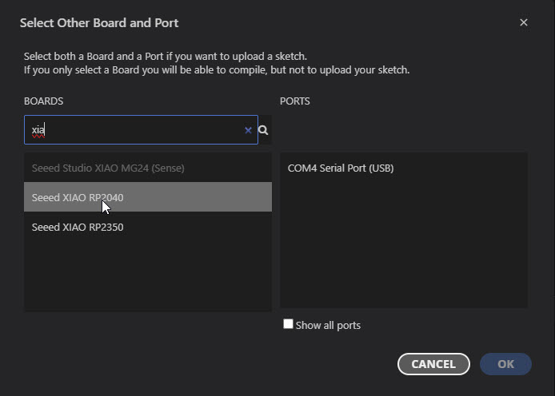Click the Cancel button

[433, 364]
